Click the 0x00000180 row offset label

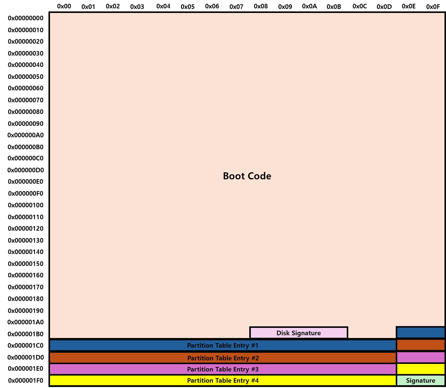[x=26, y=299]
